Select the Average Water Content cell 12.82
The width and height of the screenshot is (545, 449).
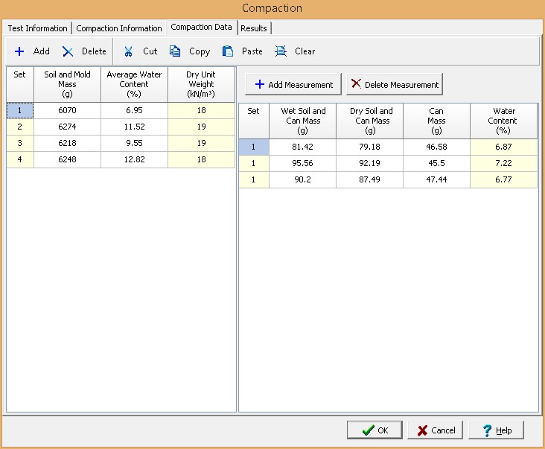pos(134,160)
